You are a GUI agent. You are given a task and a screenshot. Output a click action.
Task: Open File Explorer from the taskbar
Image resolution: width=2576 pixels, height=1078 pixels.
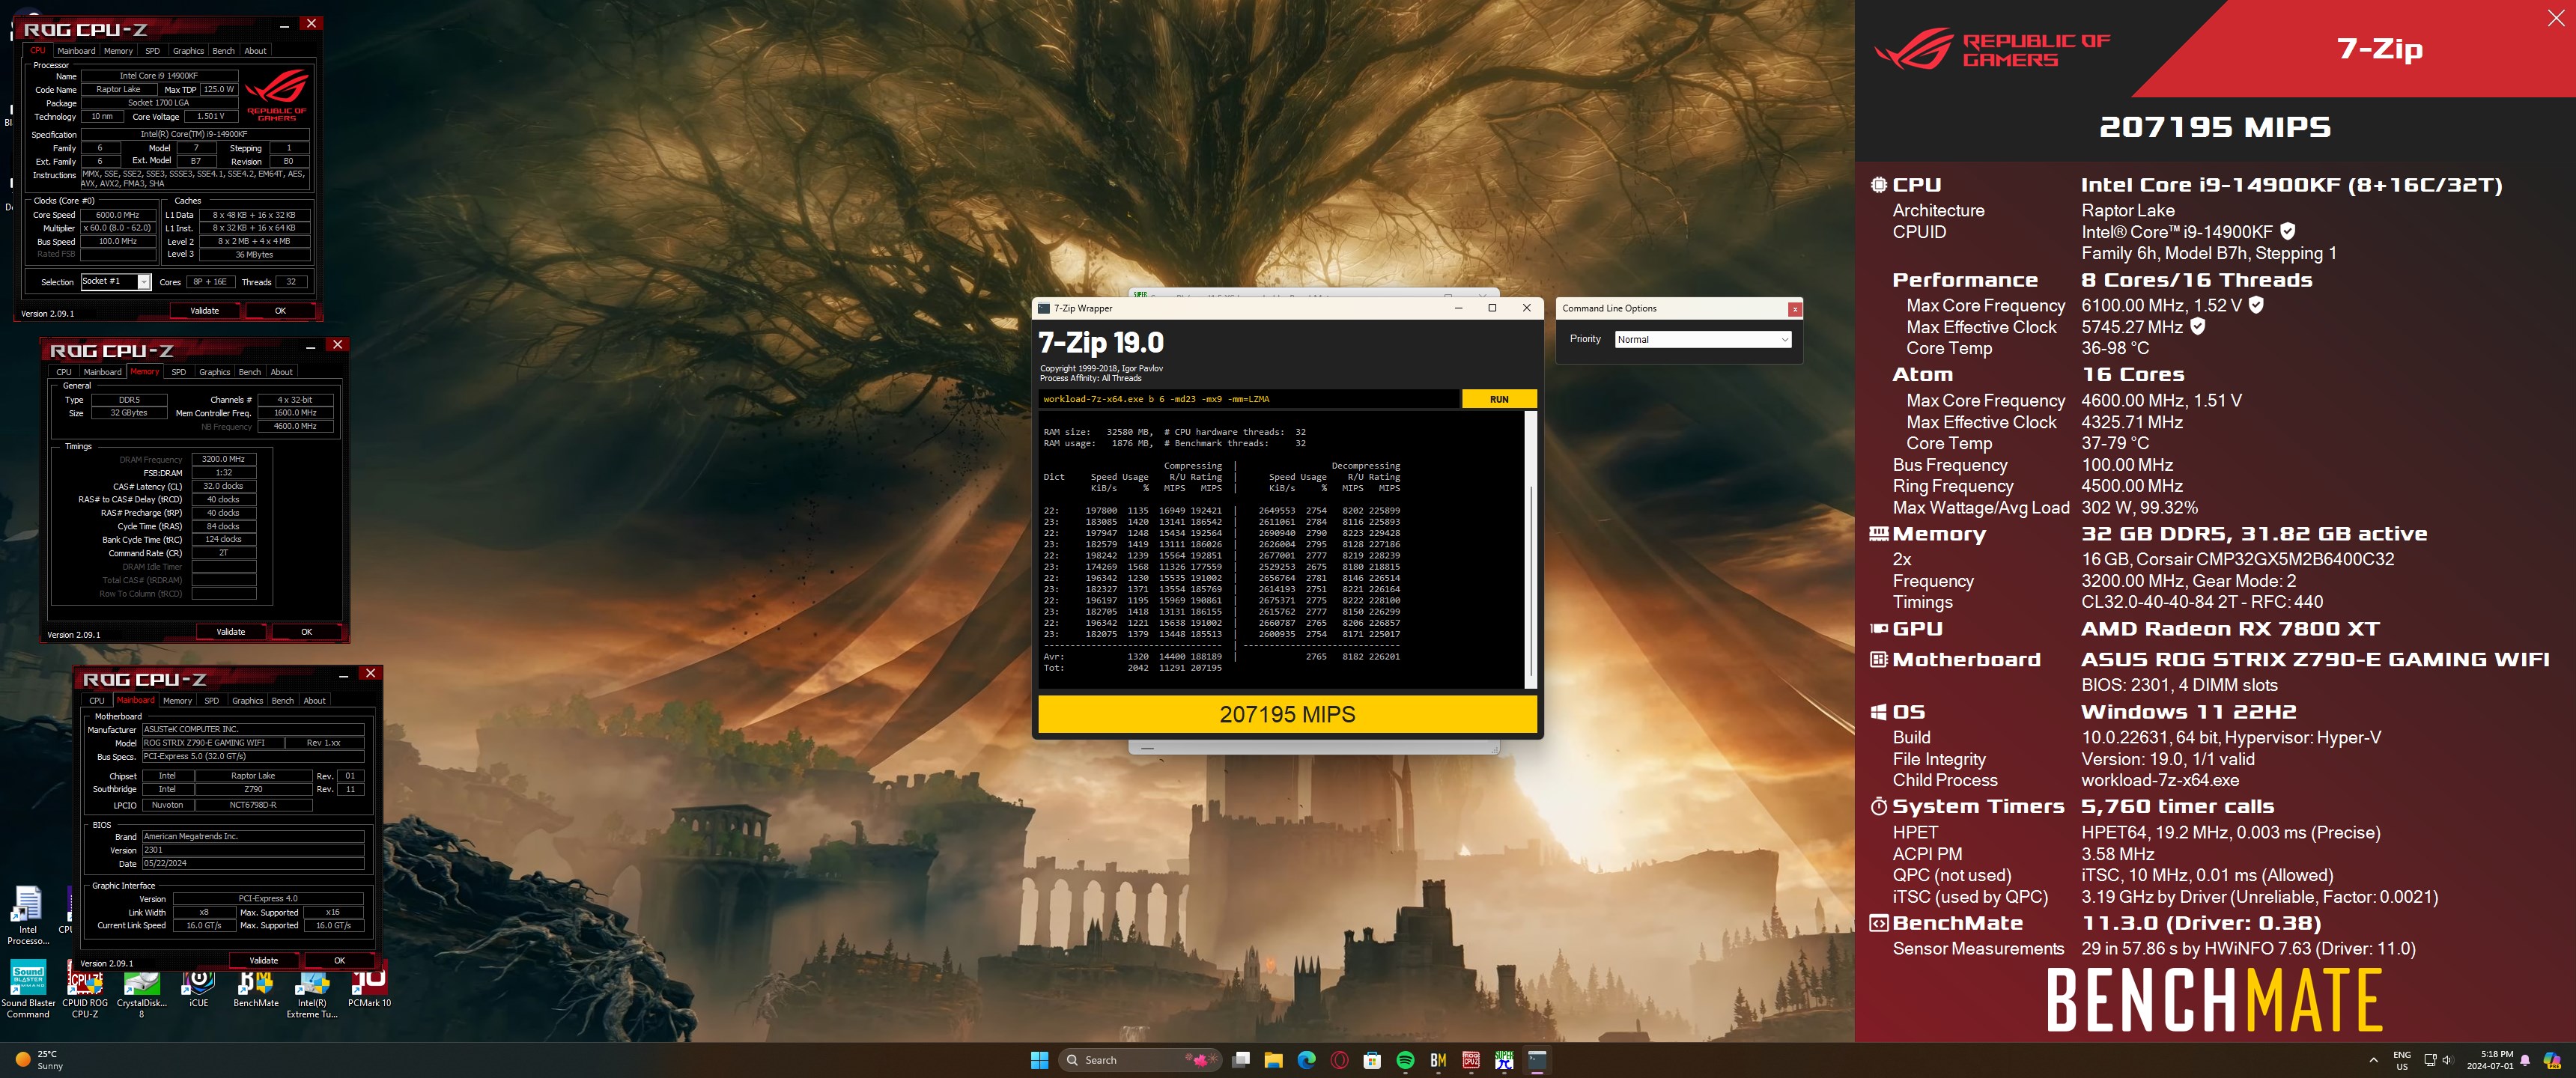1273,1060
